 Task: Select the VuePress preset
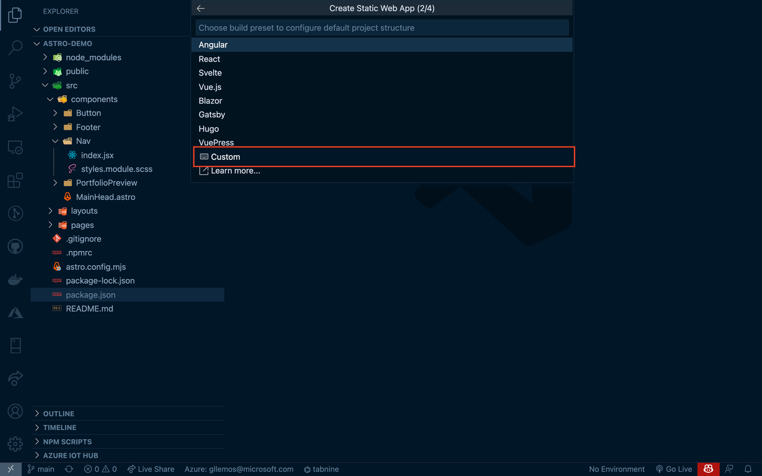(382, 142)
